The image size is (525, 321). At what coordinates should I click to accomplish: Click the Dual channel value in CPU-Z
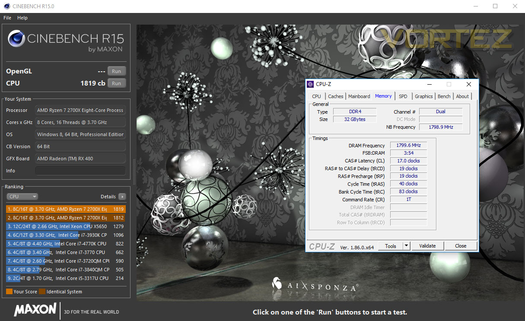pos(441,111)
